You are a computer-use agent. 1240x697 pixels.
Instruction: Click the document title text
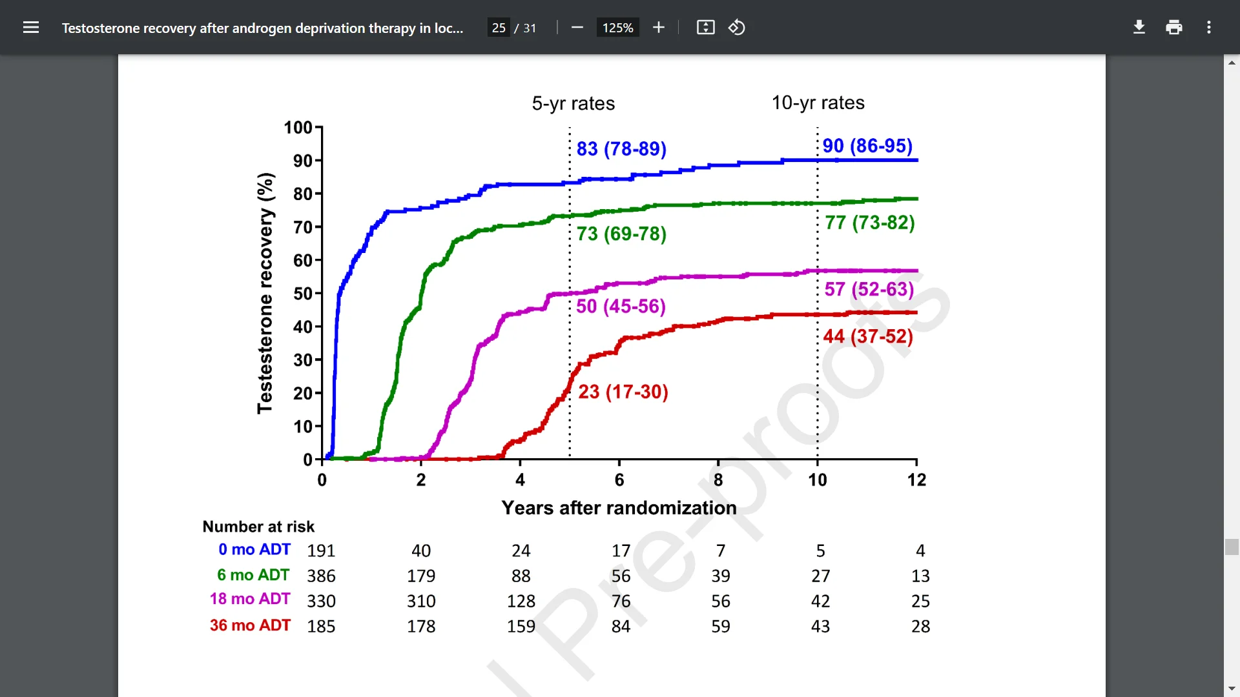262,28
